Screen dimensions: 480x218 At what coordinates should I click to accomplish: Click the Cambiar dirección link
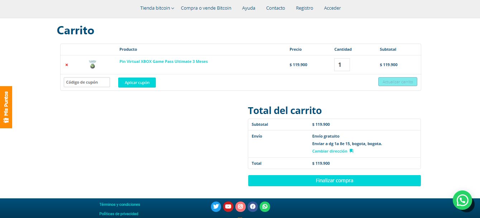coord(330,151)
